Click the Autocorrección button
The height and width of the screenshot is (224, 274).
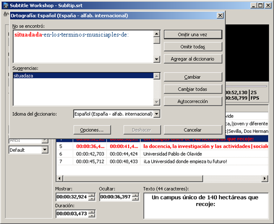click(x=193, y=101)
